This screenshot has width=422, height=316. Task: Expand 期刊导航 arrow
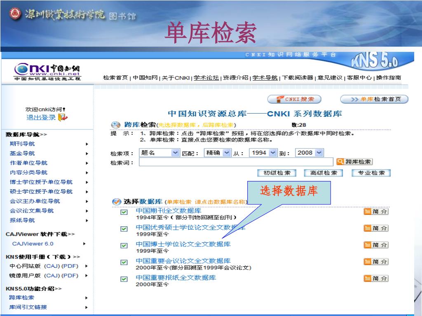(x=87, y=144)
